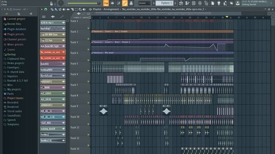The width and height of the screenshot is (275, 154).
Task: Select the Paint brush tool in playlist toolbar
Action: [x=56, y=9]
